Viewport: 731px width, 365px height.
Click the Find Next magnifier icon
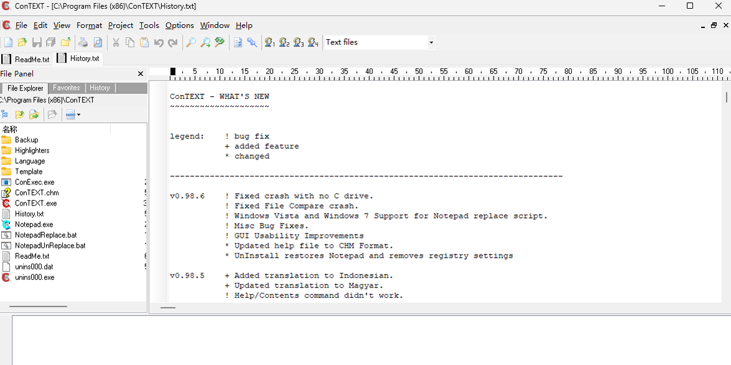pyautogui.click(x=205, y=42)
